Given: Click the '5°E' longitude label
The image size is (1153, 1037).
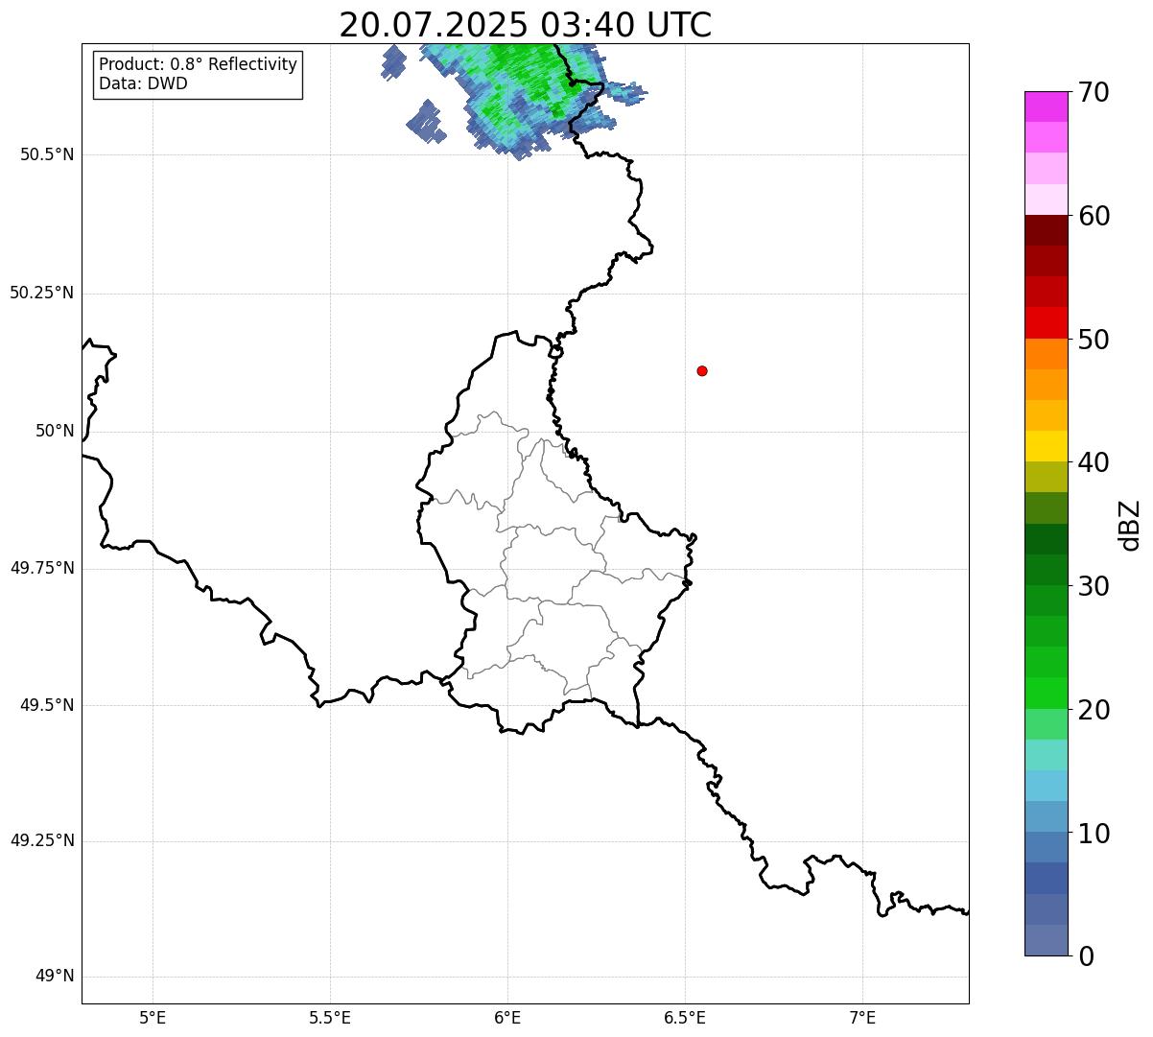Looking at the screenshot, I should click(153, 1018).
